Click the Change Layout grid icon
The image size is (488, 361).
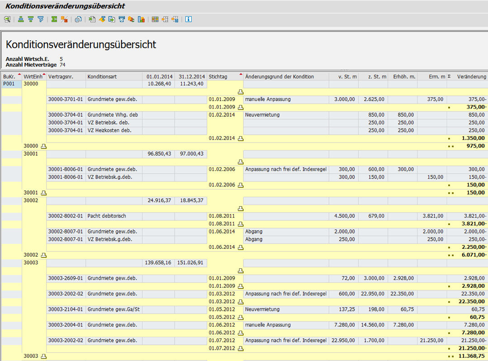click(155, 19)
